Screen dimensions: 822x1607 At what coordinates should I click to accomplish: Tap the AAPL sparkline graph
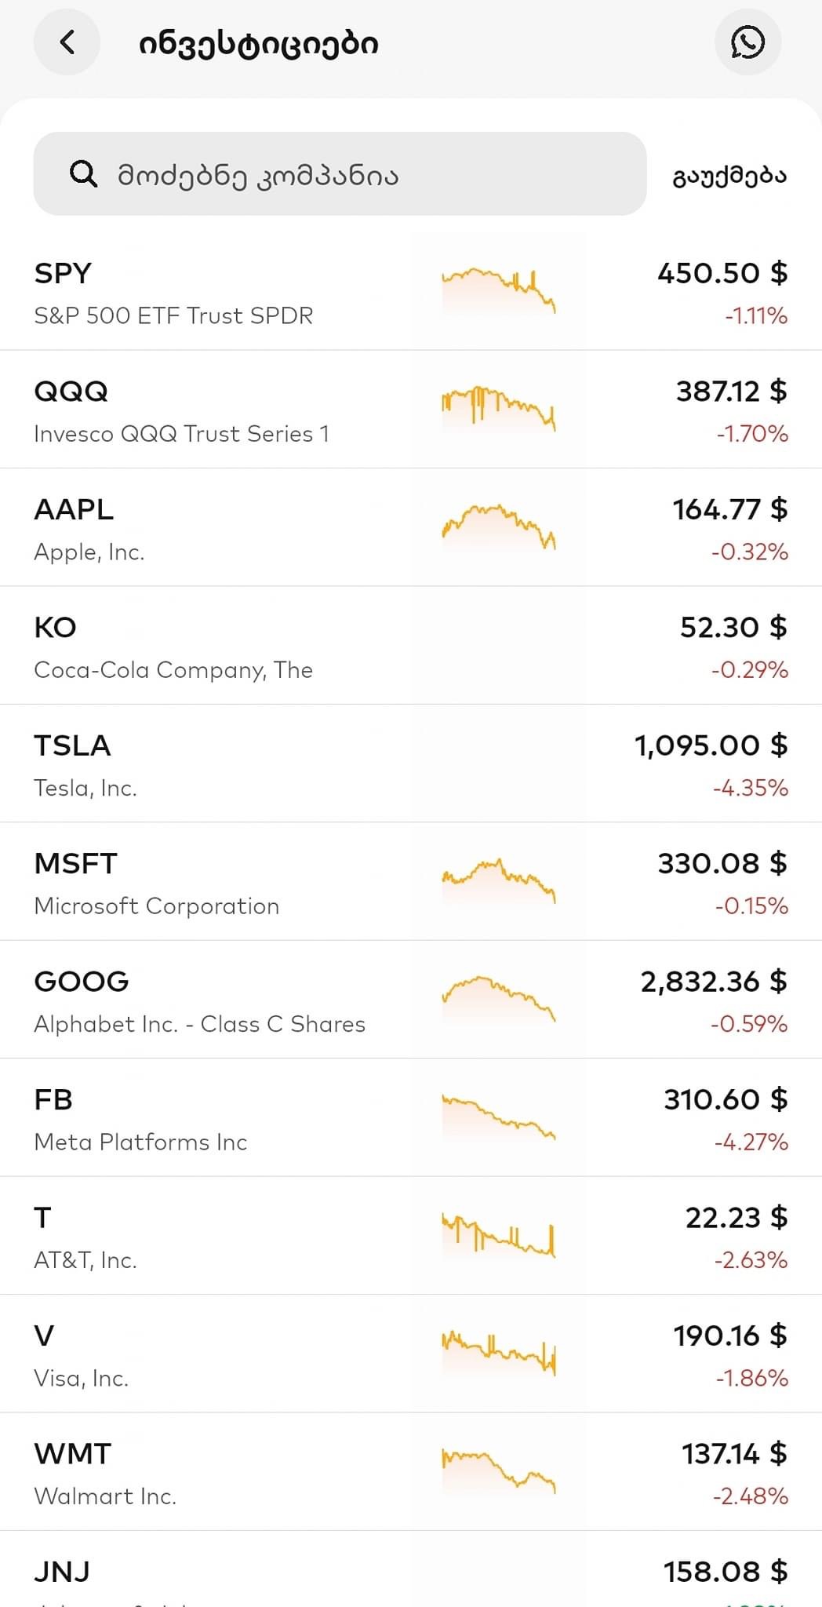pyautogui.click(x=499, y=527)
